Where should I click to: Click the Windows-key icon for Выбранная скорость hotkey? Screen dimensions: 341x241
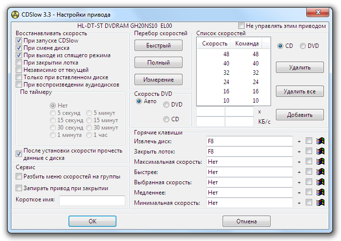click(320, 182)
